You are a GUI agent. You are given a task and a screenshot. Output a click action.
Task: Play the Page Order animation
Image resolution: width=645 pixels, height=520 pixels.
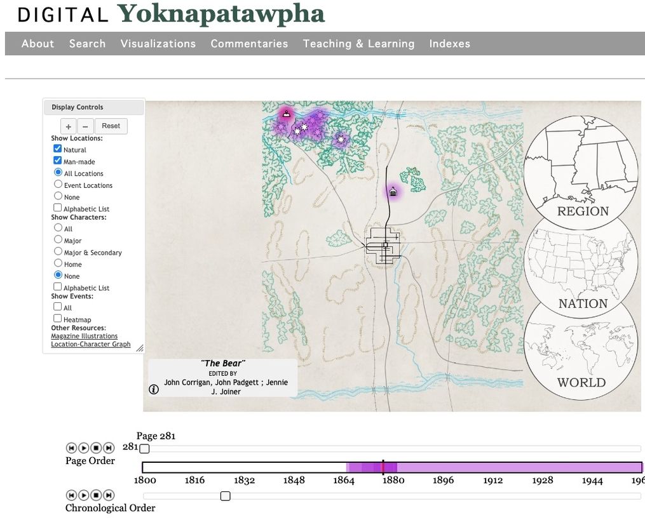pos(83,448)
